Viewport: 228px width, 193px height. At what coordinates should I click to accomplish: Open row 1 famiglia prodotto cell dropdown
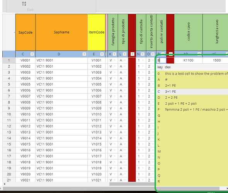[115, 61]
